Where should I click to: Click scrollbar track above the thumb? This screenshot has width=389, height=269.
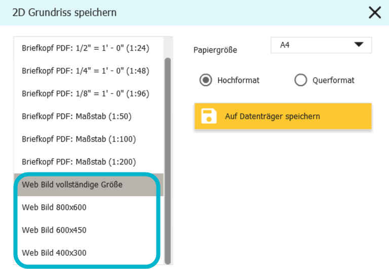tap(168, 48)
